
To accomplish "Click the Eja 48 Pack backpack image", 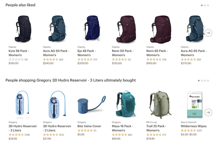I will click(x=92, y=28).
